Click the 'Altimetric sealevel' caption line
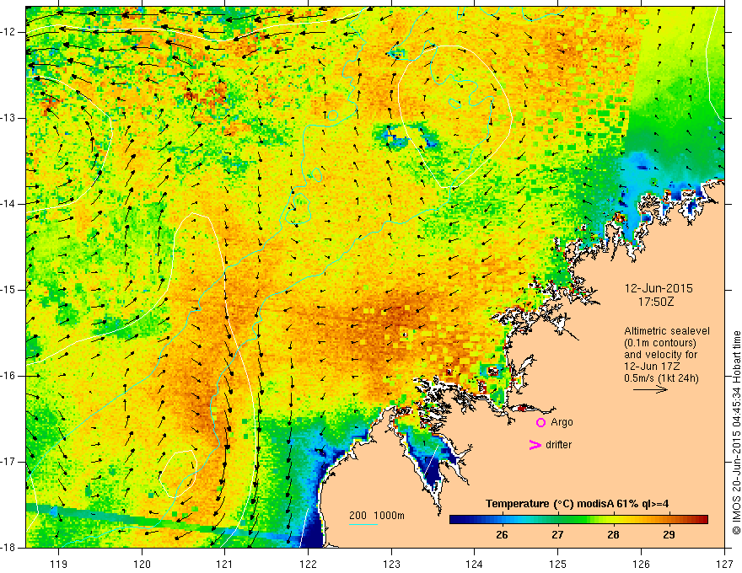The image size is (742, 573). [x=667, y=331]
